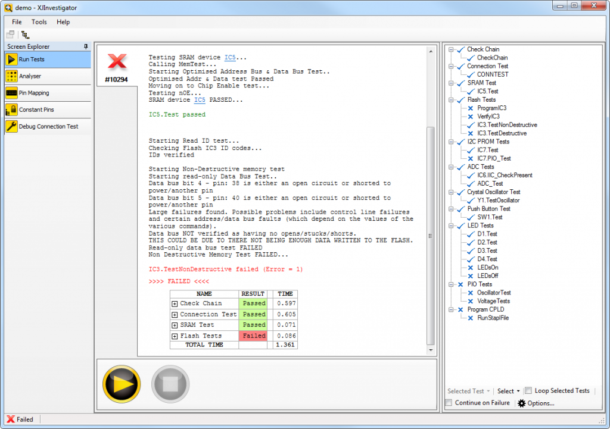Open the Analyser screen
This screenshot has height=429, width=610.
tap(36, 76)
